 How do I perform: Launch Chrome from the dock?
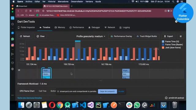60,105
